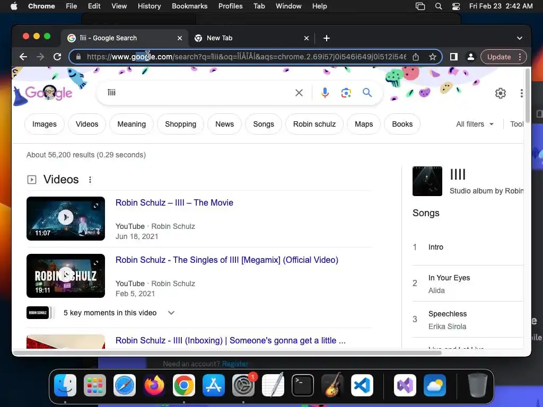
Task: Open the Chrome side panel
Action: (x=454, y=57)
